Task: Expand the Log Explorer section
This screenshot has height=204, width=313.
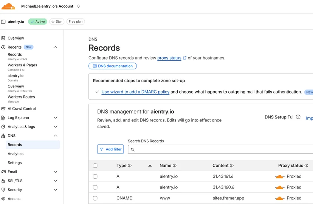Action: point(56,118)
